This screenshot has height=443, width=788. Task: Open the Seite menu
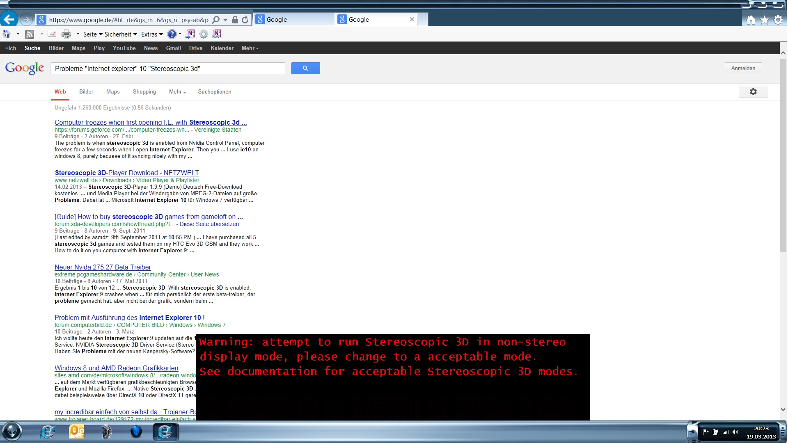click(x=92, y=34)
